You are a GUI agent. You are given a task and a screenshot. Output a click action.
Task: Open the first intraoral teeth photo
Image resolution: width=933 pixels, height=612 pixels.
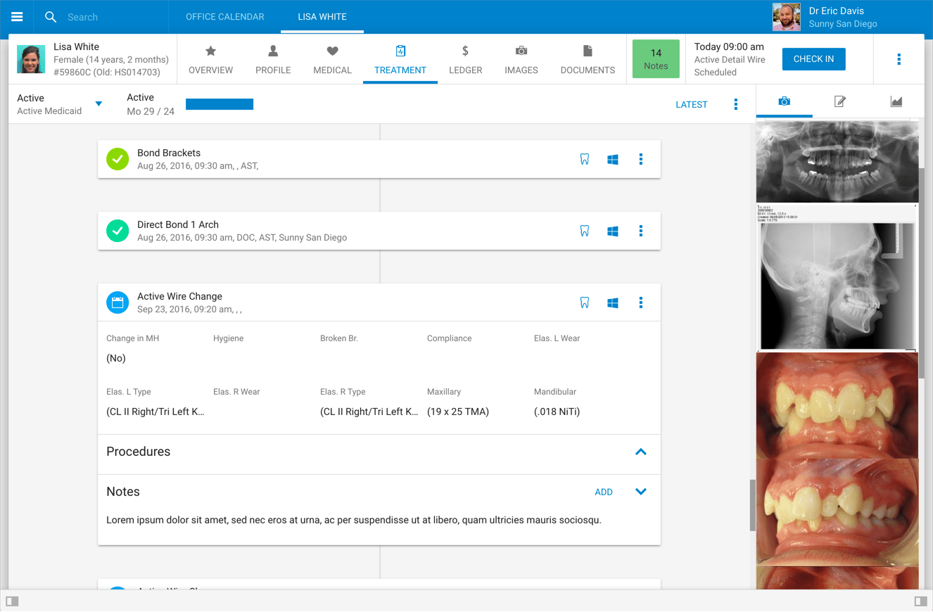point(837,406)
